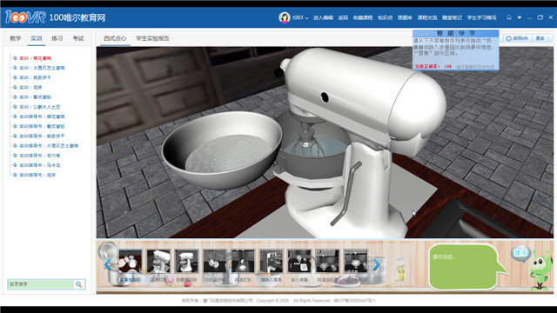
Task: Switch to the 练习 tab
Action: 57,38
